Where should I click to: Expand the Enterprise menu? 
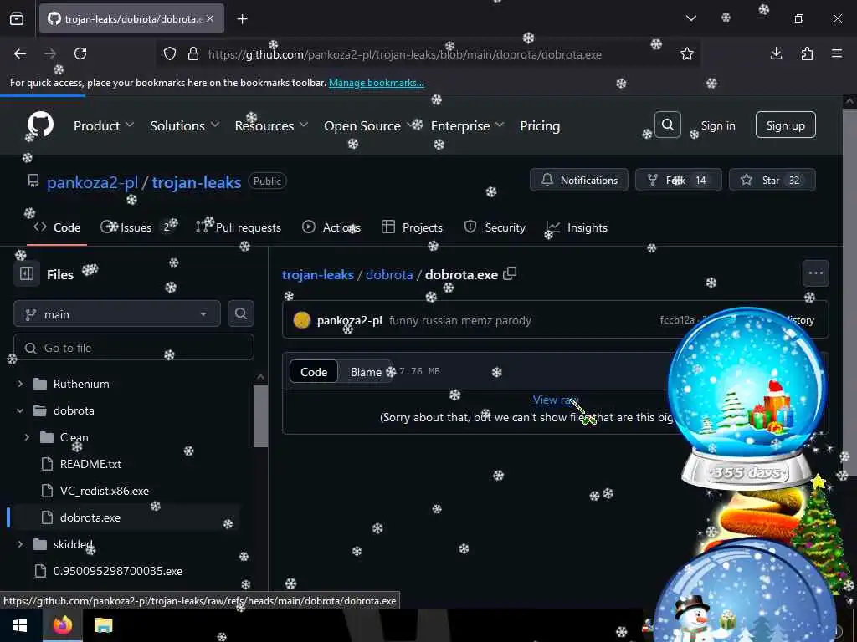point(467,125)
